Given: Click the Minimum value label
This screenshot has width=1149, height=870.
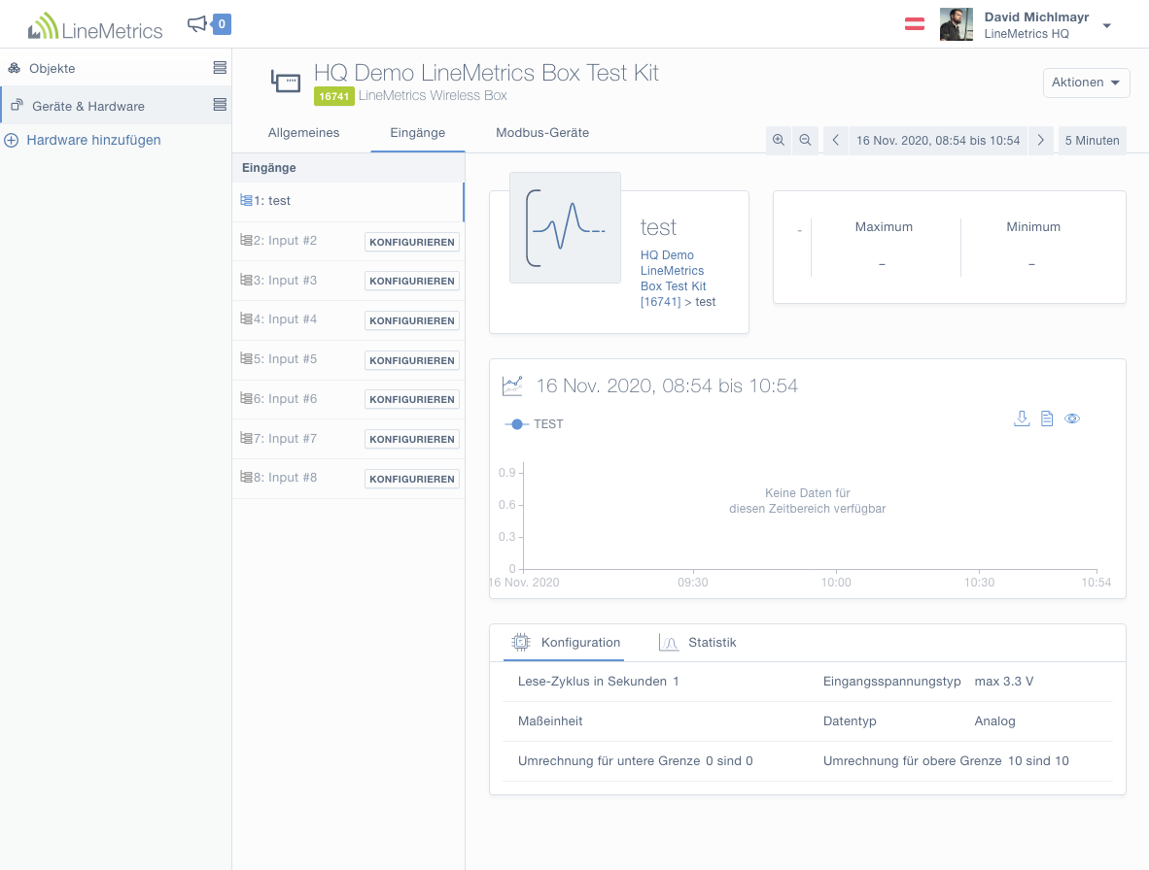Looking at the screenshot, I should [1033, 227].
